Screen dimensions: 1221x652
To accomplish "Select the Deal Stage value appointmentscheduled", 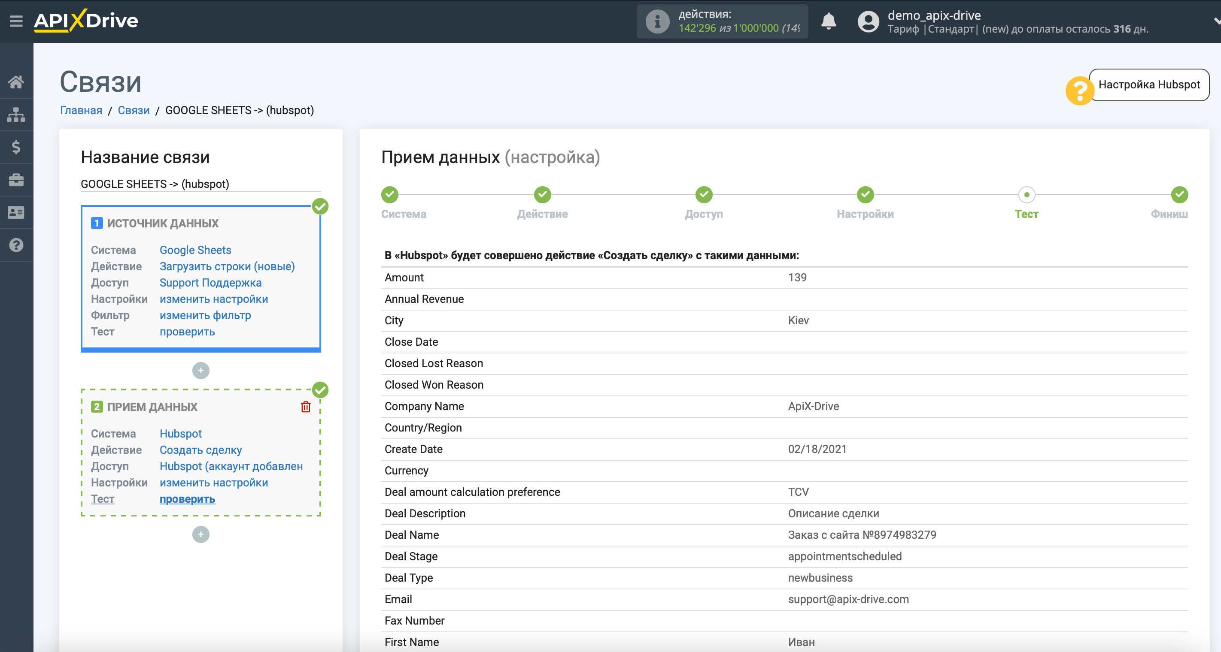I will tap(844, 556).
